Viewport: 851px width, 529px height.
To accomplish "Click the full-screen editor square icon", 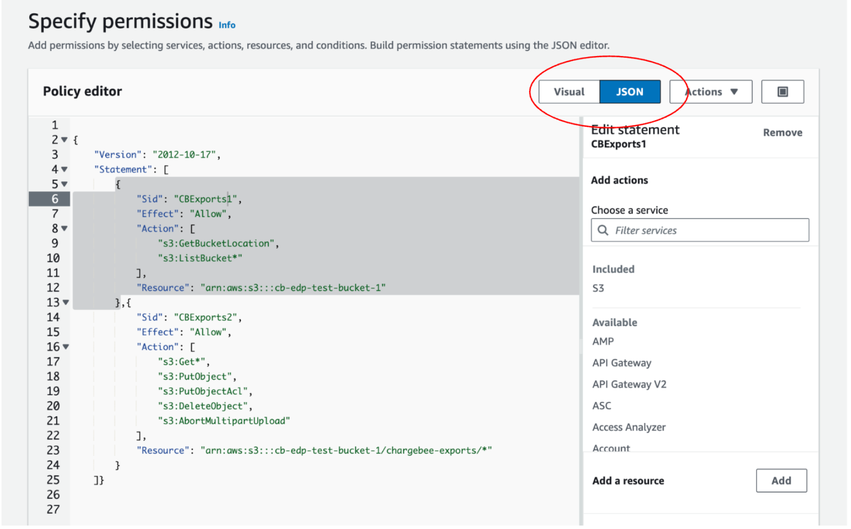I will [x=782, y=92].
